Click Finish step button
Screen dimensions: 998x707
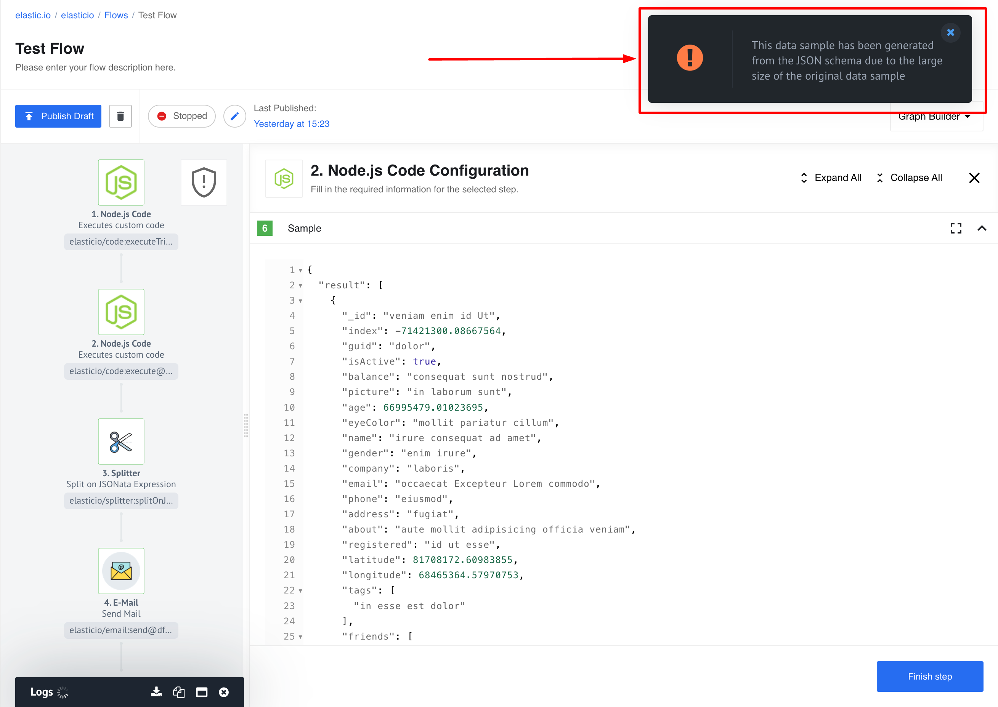tap(930, 677)
